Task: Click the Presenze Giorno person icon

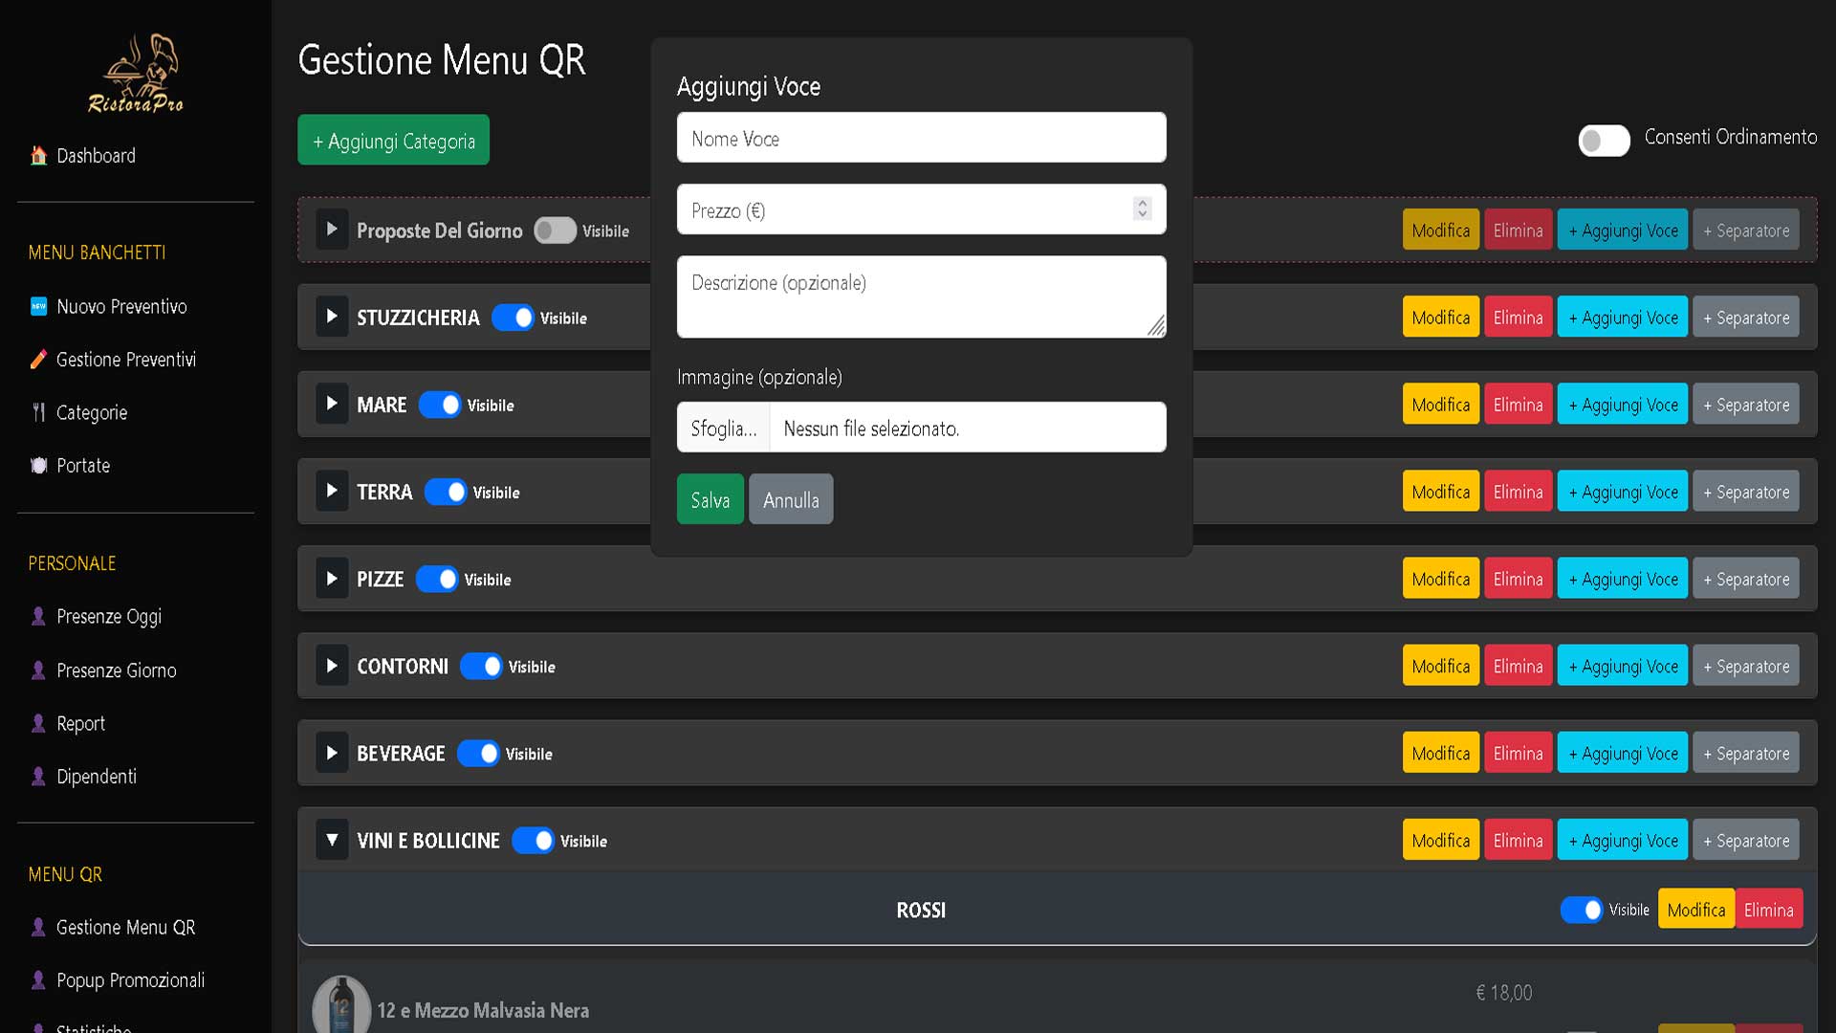Action: [38, 670]
